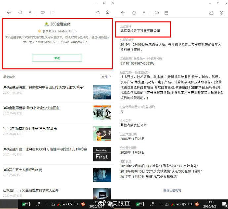This screenshot has height=209, width=228.
Task: Click the 微企 article thumbnail
Action: click(x=102, y=113)
